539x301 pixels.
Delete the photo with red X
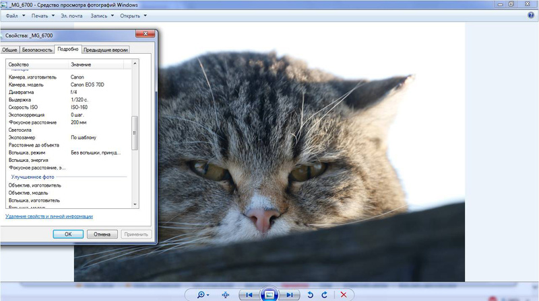[x=344, y=295]
